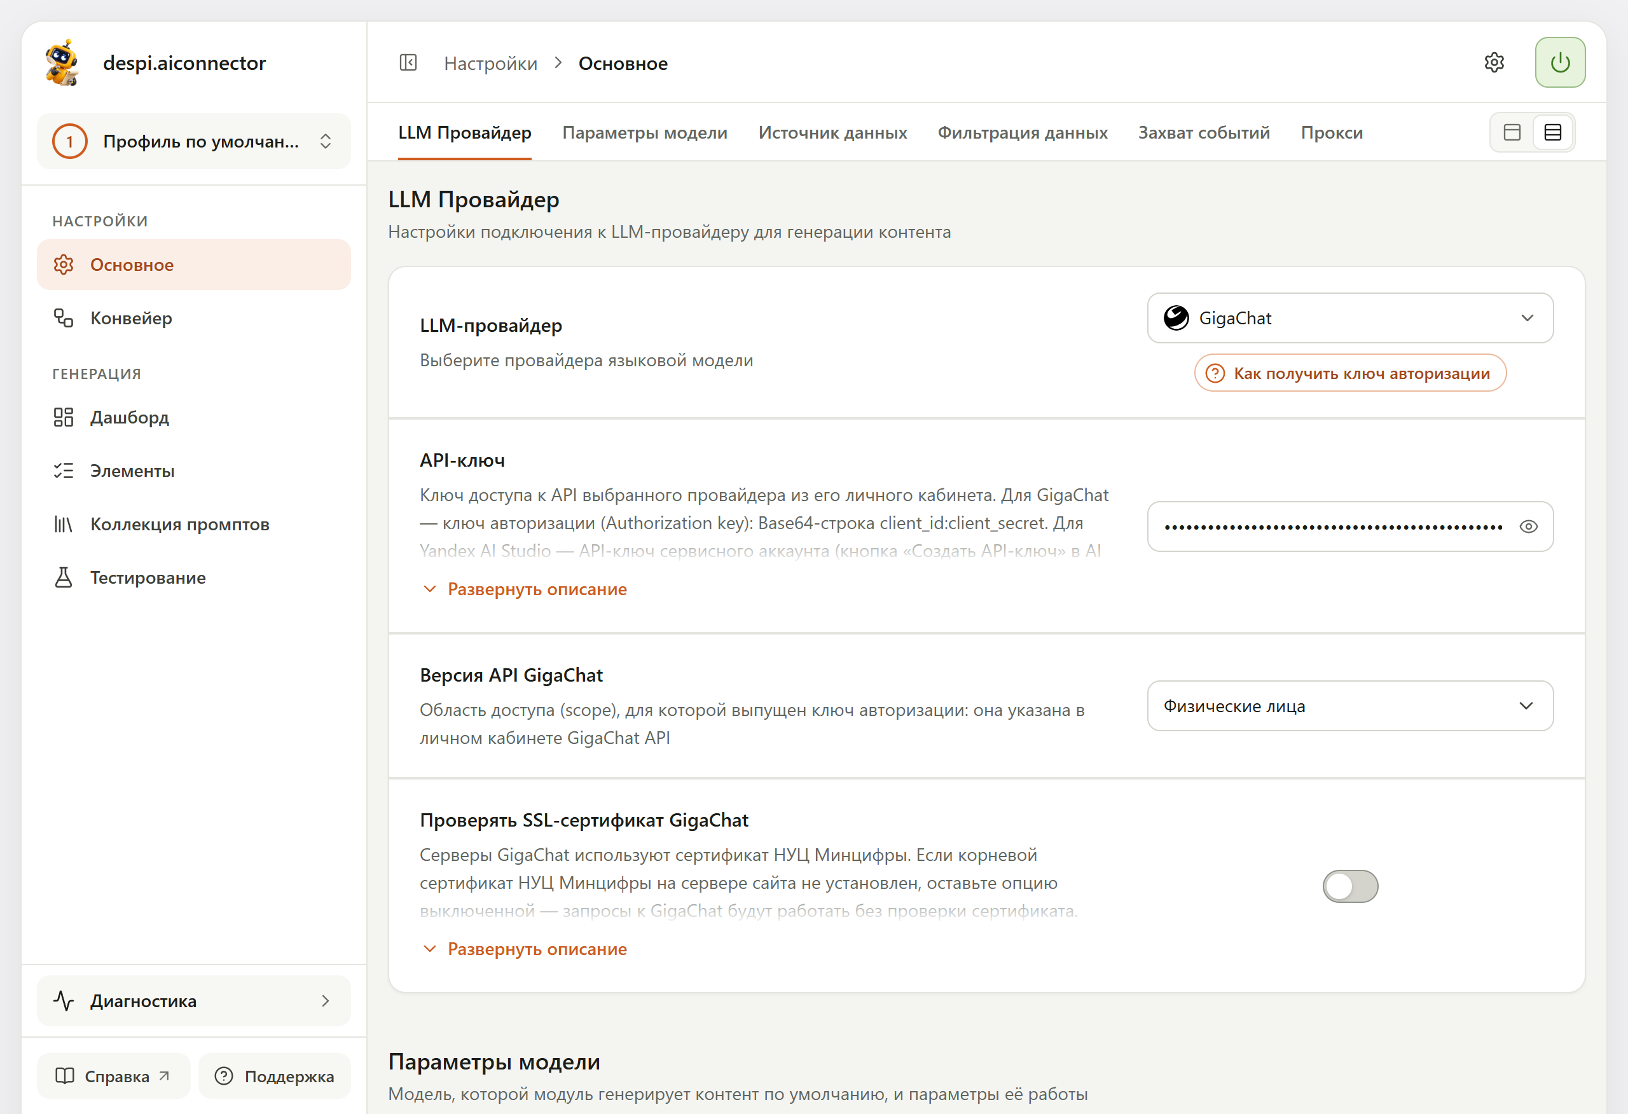Viewport: 1628px width, 1114px height.
Task: Open Тестирование page
Action: tap(194, 577)
